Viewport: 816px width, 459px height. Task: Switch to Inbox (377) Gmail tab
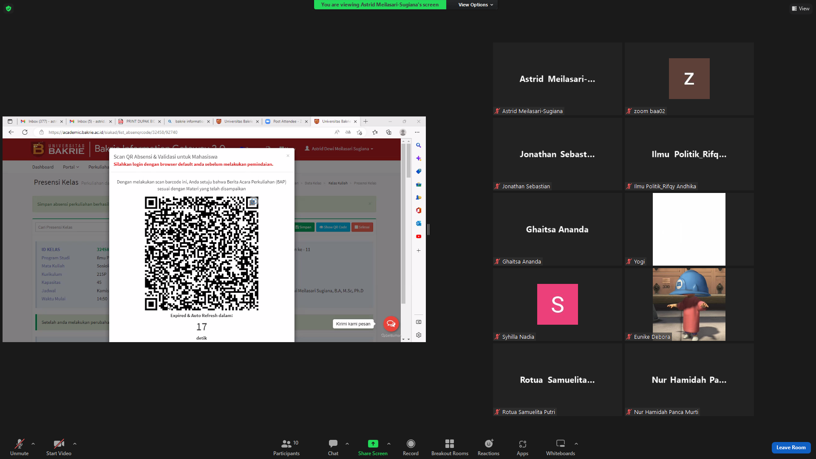41,122
